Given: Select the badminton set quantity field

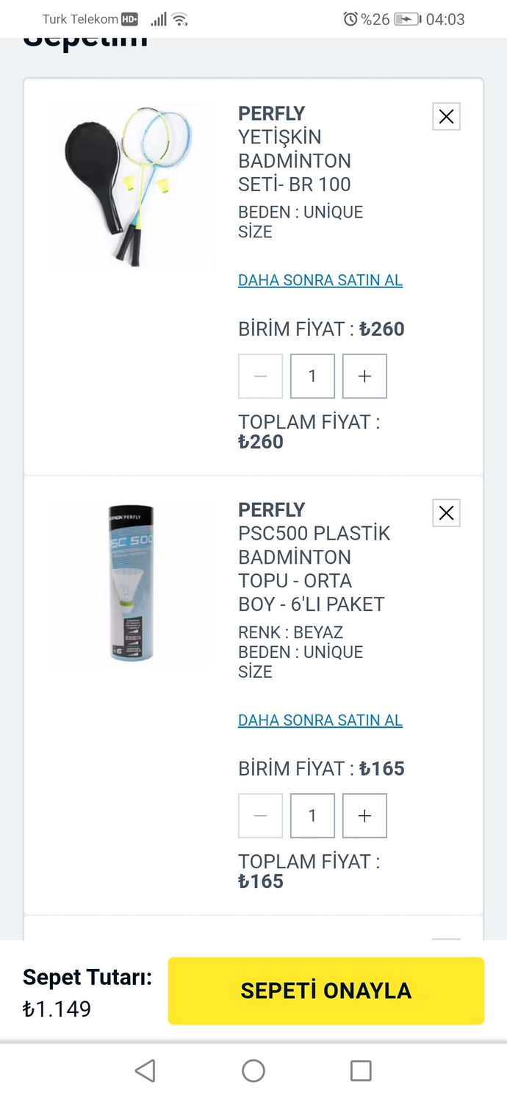Looking at the screenshot, I should point(312,376).
